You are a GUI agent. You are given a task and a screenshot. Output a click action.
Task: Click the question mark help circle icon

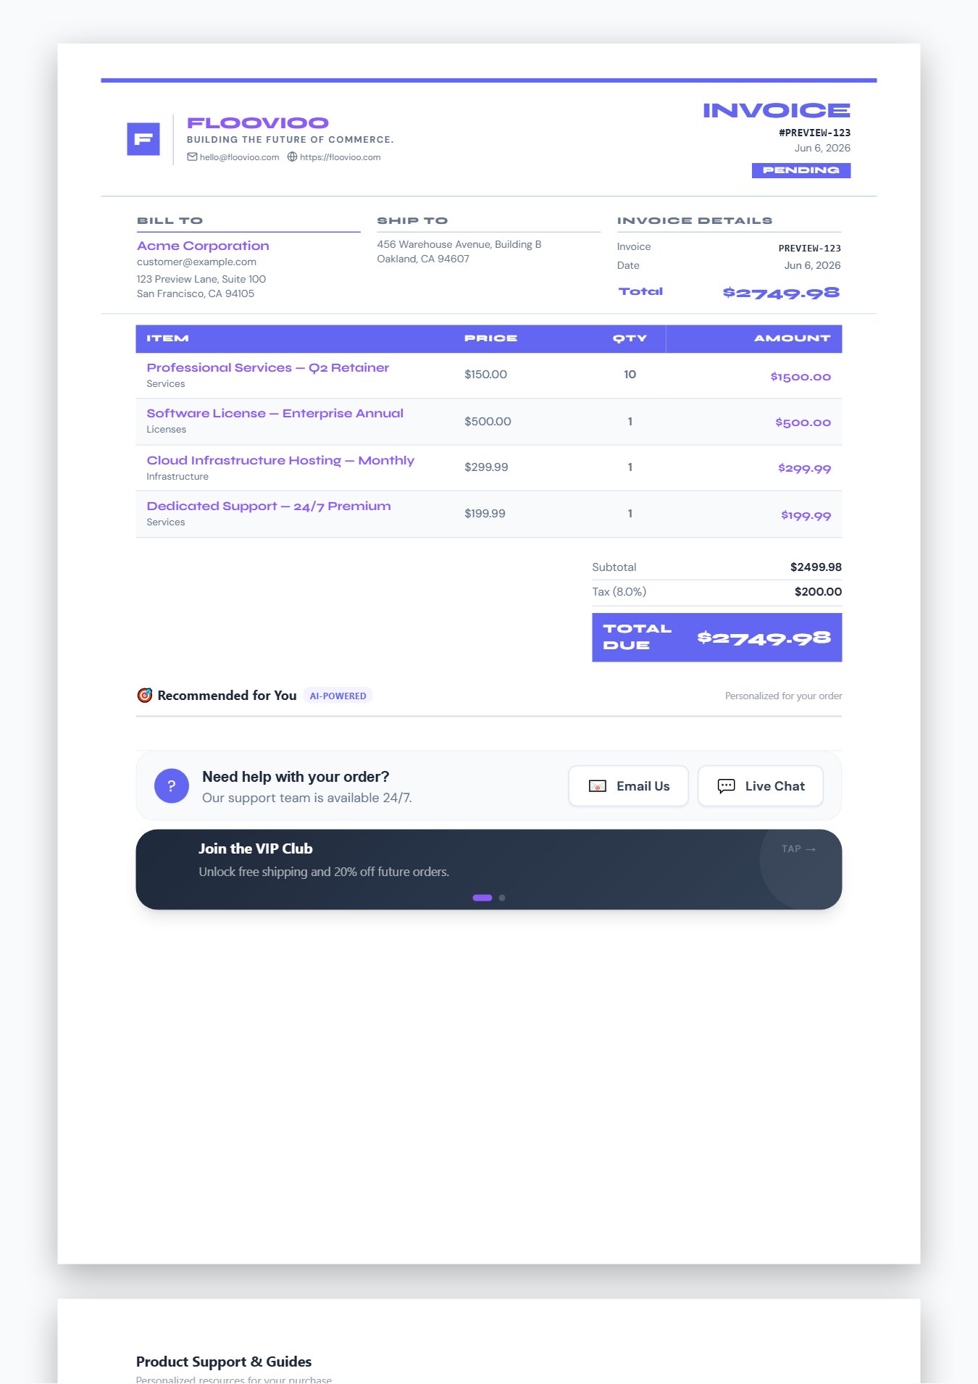pos(172,785)
